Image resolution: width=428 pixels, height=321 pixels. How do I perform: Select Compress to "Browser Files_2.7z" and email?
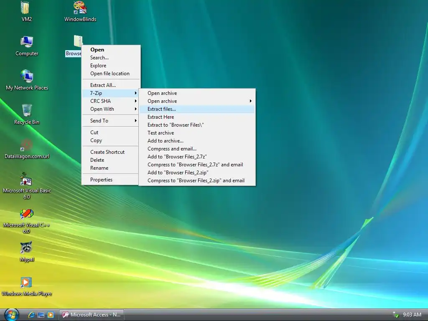point(197,164)
